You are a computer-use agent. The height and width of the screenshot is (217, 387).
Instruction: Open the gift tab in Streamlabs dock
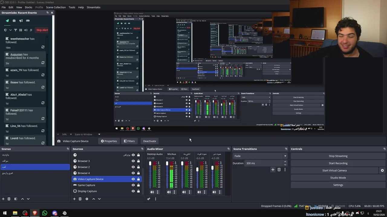14,21
